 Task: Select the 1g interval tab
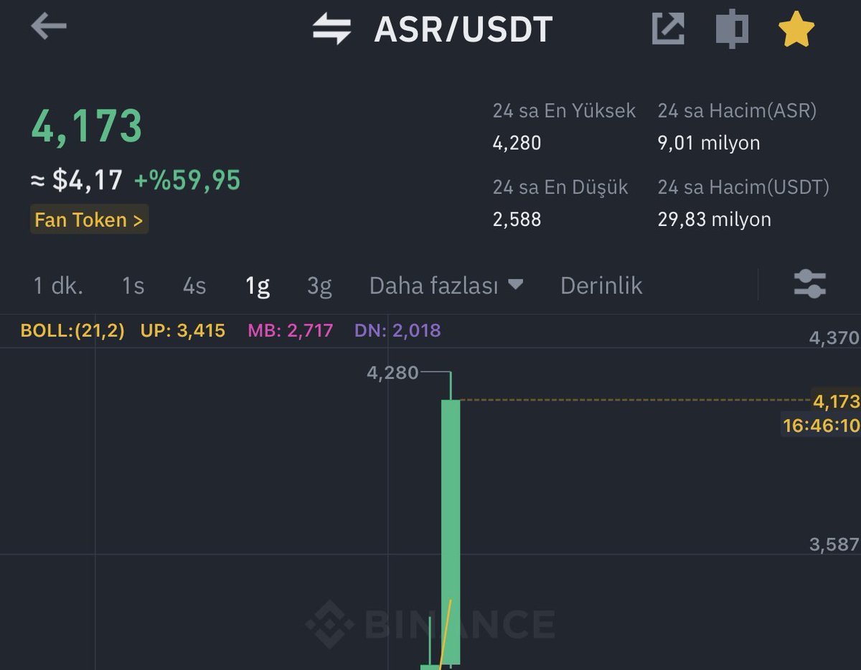point(258,286)
